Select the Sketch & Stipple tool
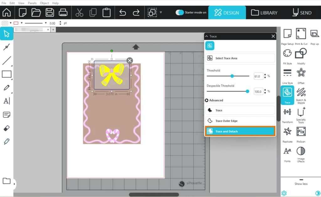 coord(301,93)
